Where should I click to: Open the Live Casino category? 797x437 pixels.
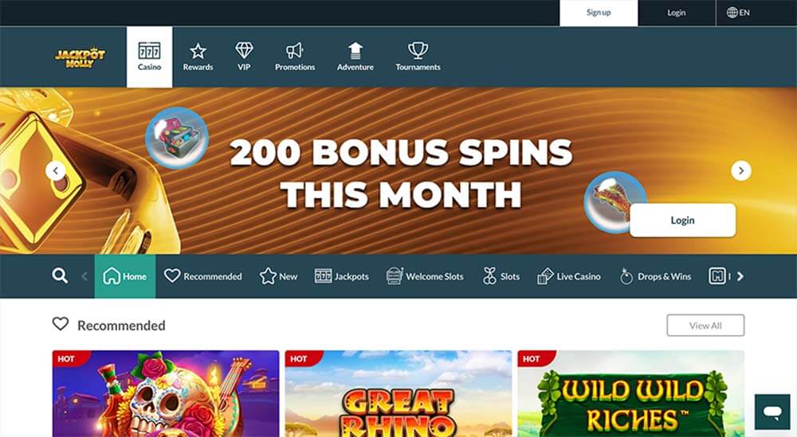(x=569, y=276)
